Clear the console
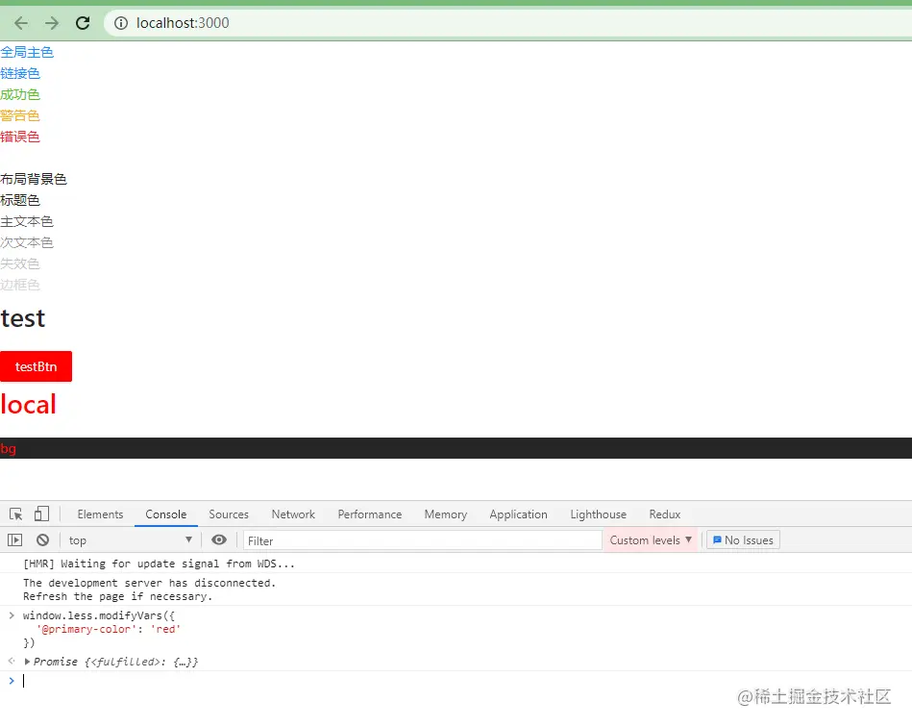The width and height of the screenshot is (912, 727). [42, 540]
